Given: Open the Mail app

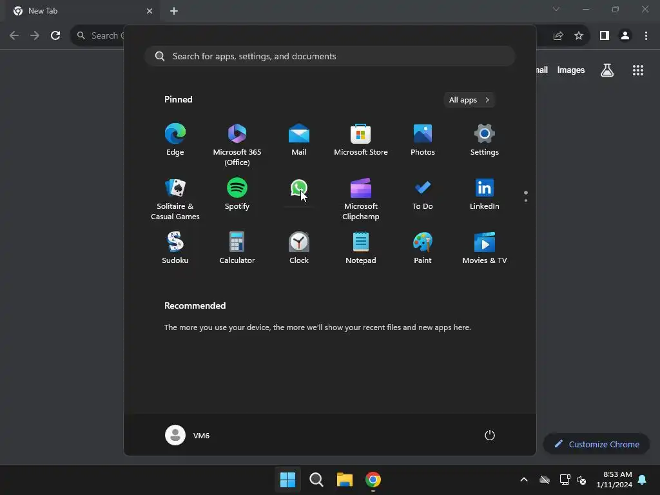Looking at the screenshot, I should pos(299,140).
